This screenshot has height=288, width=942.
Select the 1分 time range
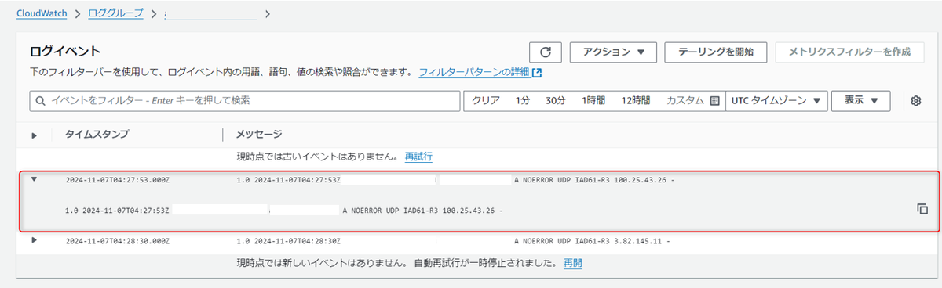pos(523,101)
